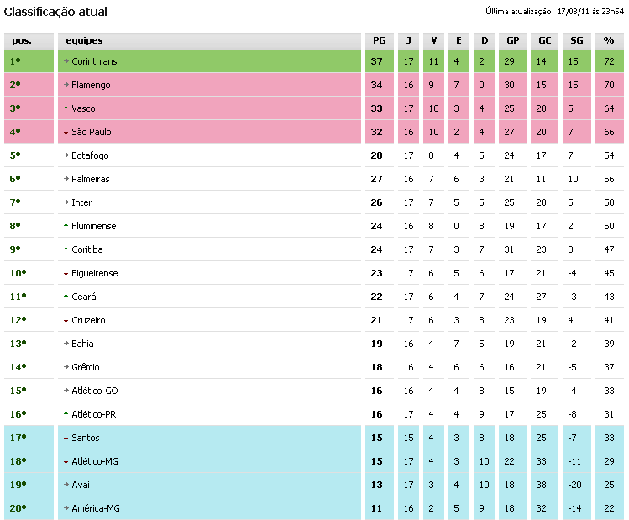The height and width of the screenshot is (520, 629).
Task: Select the PG column header
Action: coord(379,40)
